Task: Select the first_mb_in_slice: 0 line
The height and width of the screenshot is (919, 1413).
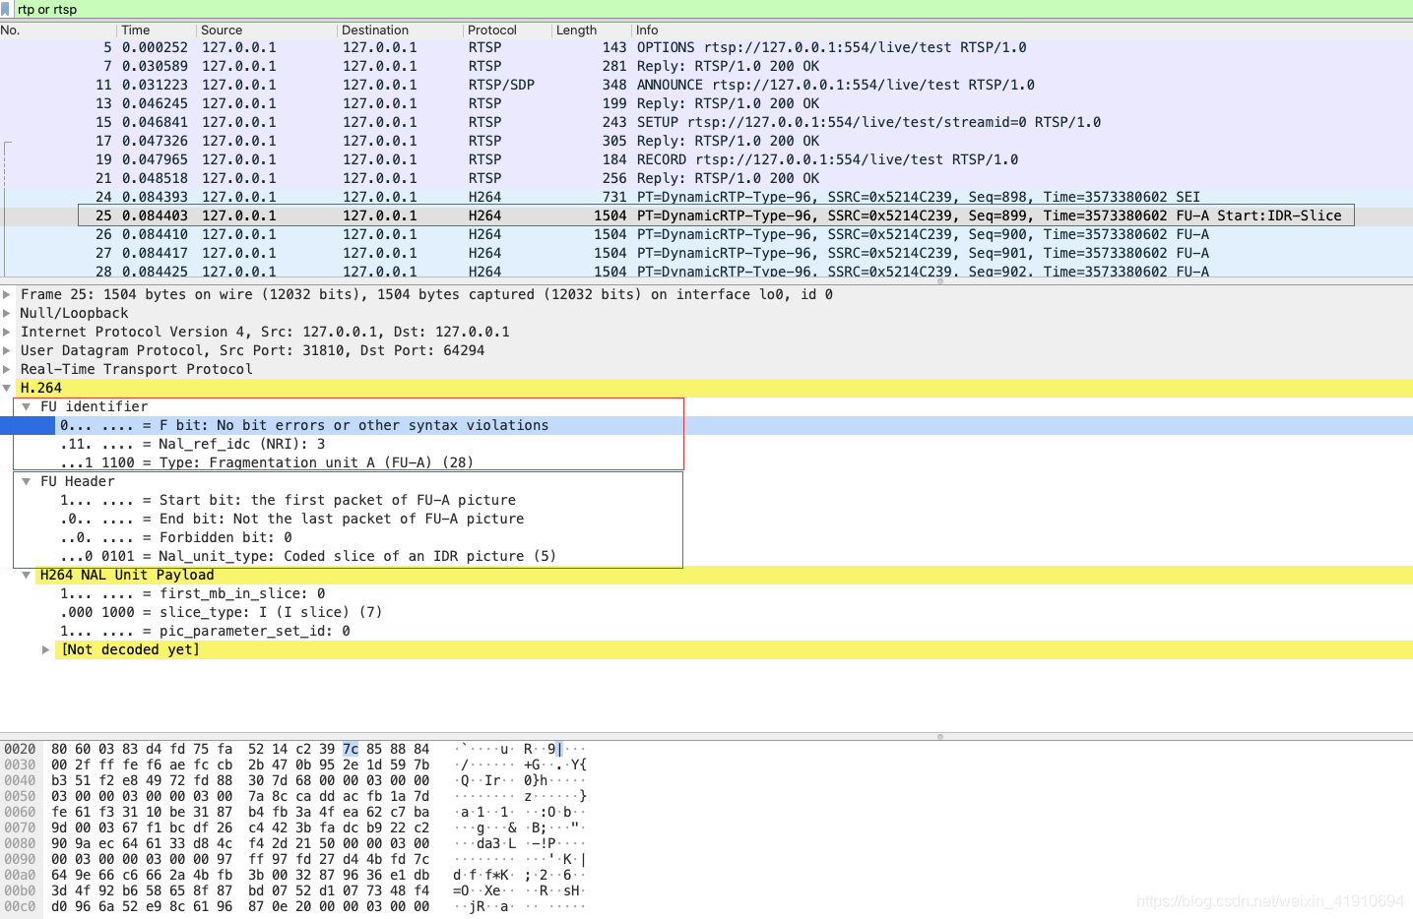Action: [706, 593]
